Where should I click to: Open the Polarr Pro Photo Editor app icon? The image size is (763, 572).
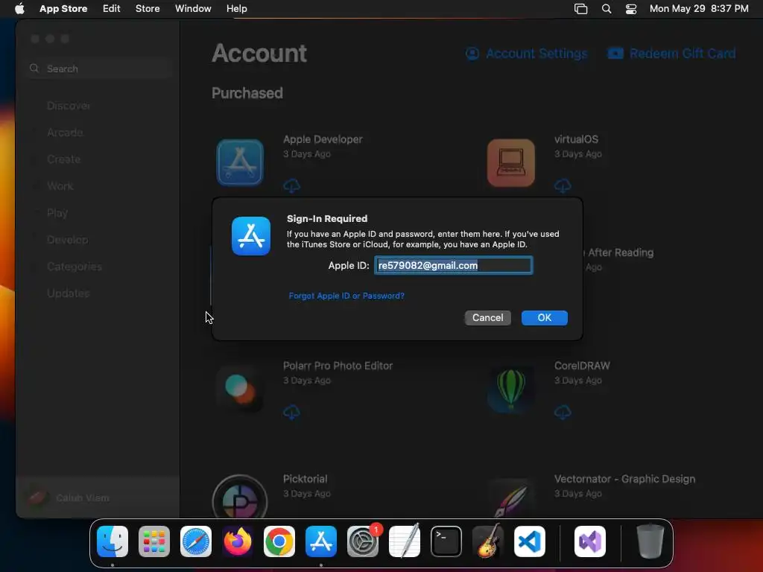click(x=240, y=390)
